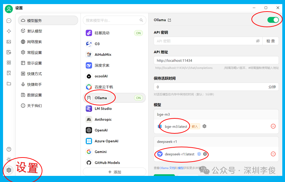Open the help question mark icon

(x=9, y=149)
